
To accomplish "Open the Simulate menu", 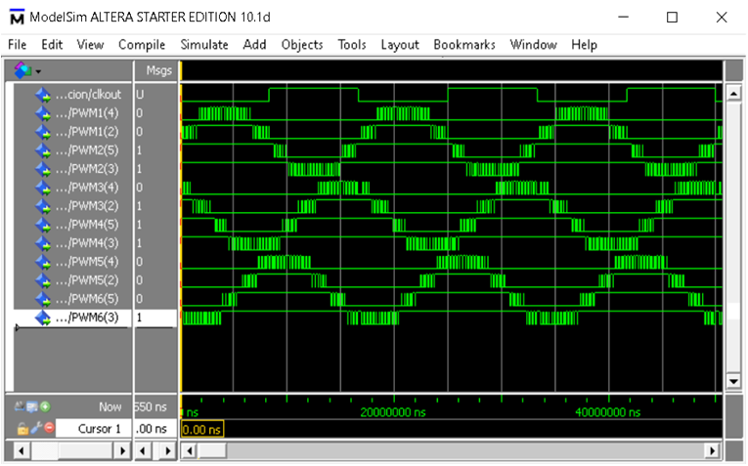I will tap(203, 45).
